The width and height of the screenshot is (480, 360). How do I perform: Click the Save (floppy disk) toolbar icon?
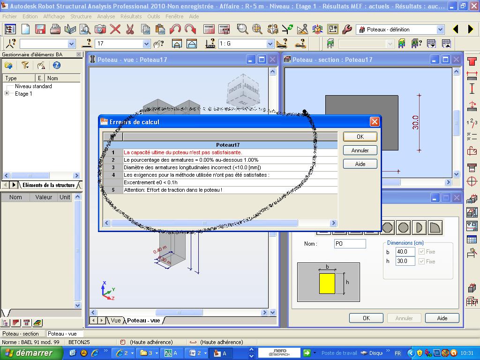[x=40, y=30]
